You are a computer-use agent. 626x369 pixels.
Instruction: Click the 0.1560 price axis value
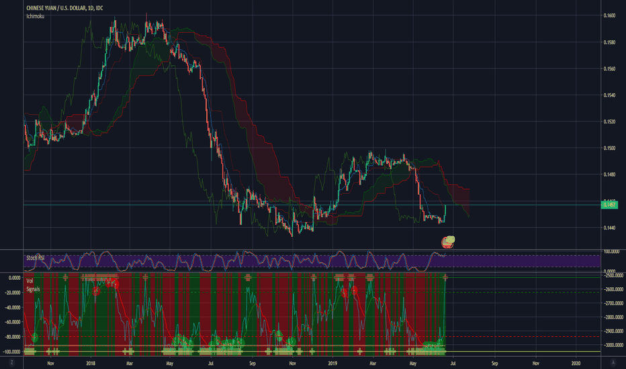[x=609, y=68]
